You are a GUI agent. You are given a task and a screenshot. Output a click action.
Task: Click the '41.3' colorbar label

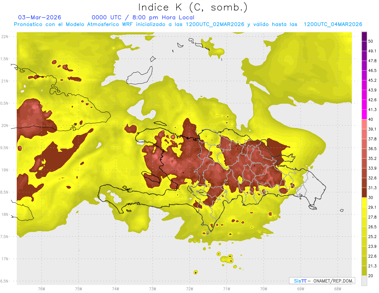[372, 110]
